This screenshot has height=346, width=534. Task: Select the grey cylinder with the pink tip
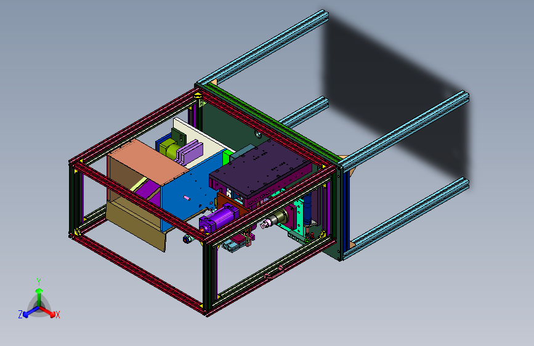(275, 219)
